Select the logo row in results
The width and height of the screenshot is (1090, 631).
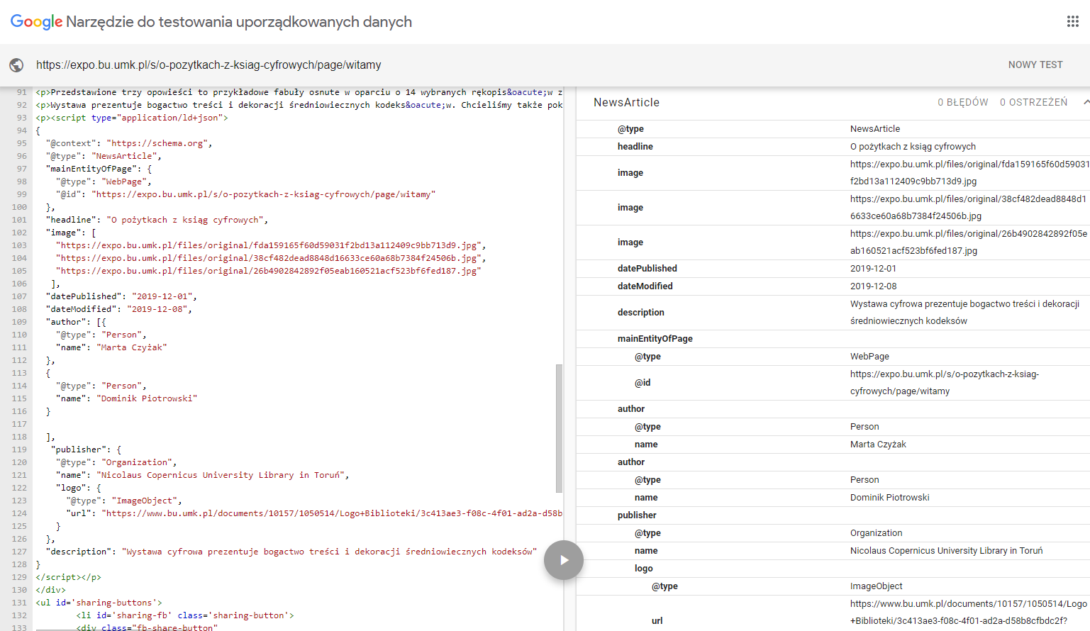(833, 568)
